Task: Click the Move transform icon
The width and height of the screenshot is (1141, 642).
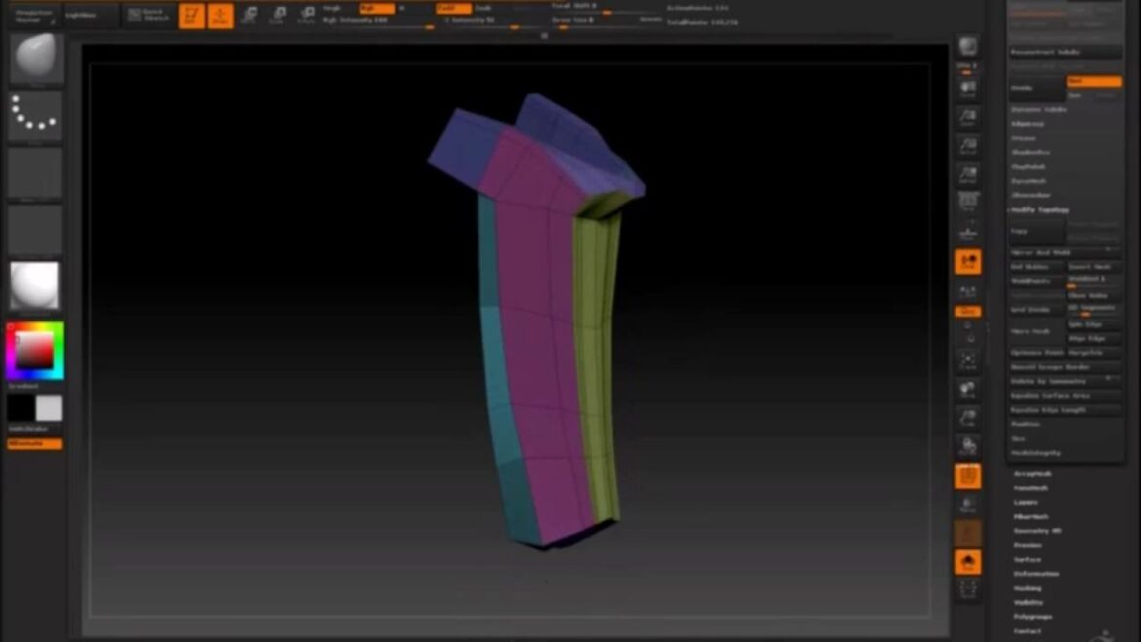Action: coord(250,16)
